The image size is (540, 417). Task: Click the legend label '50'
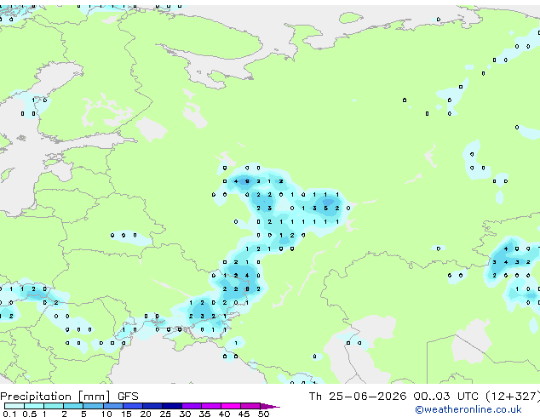263,414
